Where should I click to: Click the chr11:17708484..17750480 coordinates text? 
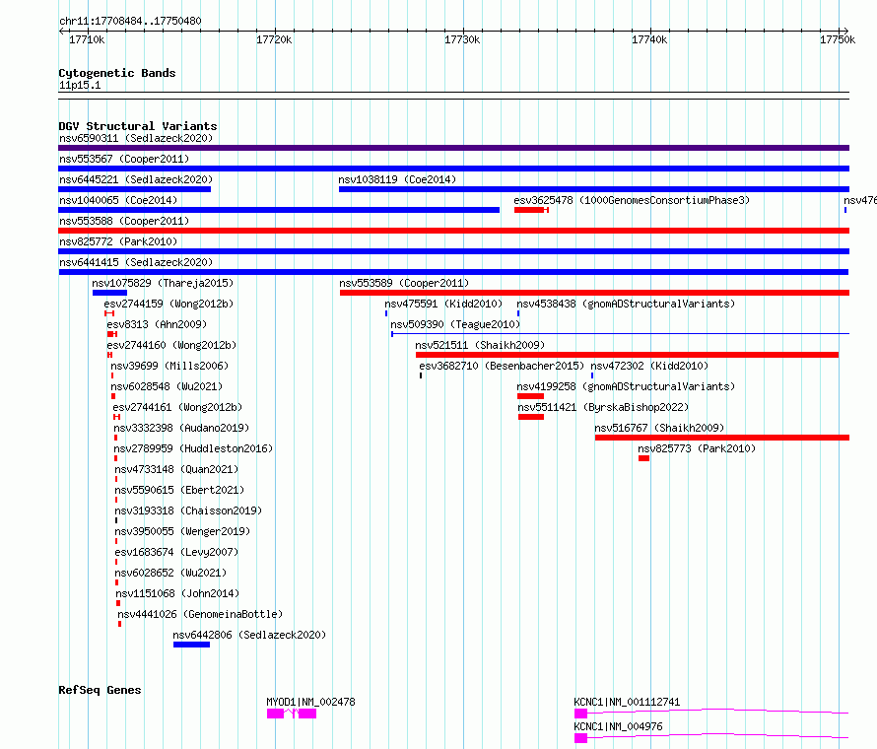point(130,22)
